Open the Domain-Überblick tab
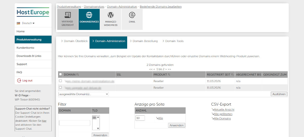304x137 pixels. 74,41
